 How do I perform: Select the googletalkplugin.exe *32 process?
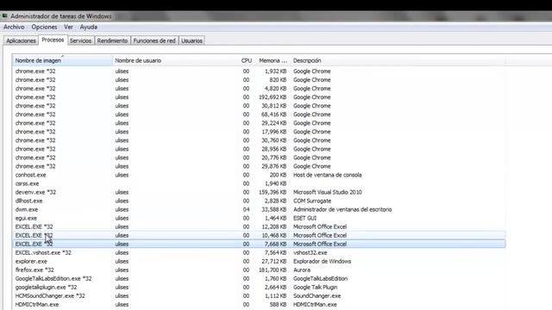259,287
